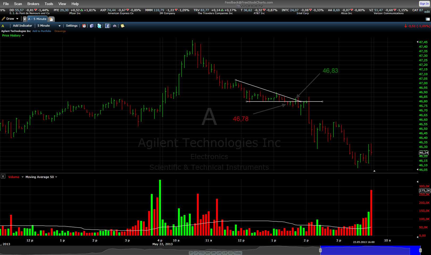This screenshot has height=255, width=431.
Task: Click the new chart tab icon
Action: [x=51, y=19]
